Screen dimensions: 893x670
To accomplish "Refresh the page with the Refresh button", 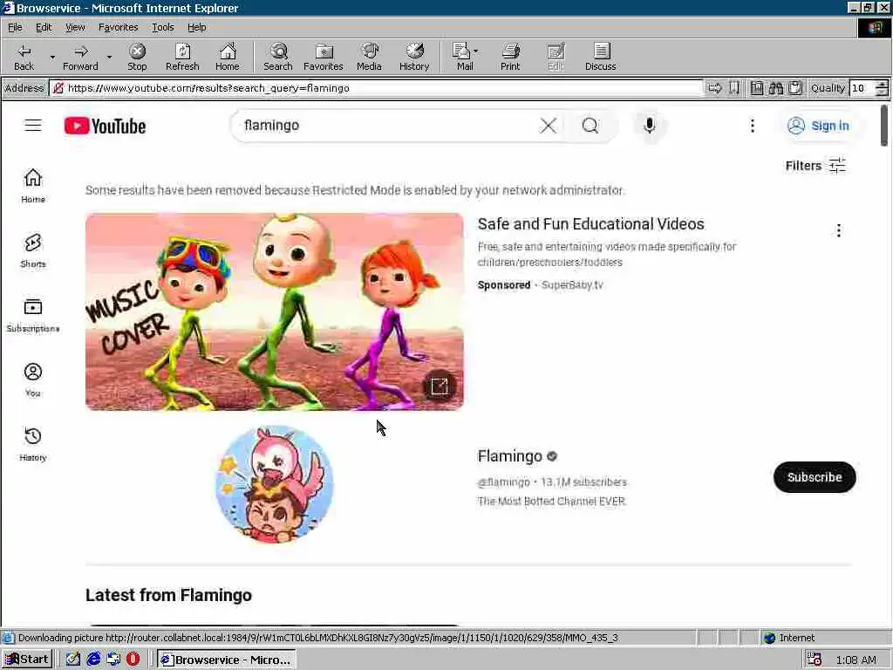I will click(182, 57).
